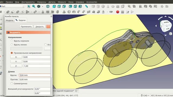Screen dimensions: 173x97
Task: Click the navigation cube top arrow
Action: pyautogui.click(x=165, y=16)
